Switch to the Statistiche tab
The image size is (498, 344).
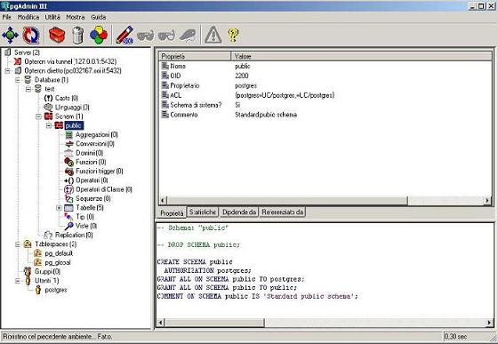click(203, 212)
